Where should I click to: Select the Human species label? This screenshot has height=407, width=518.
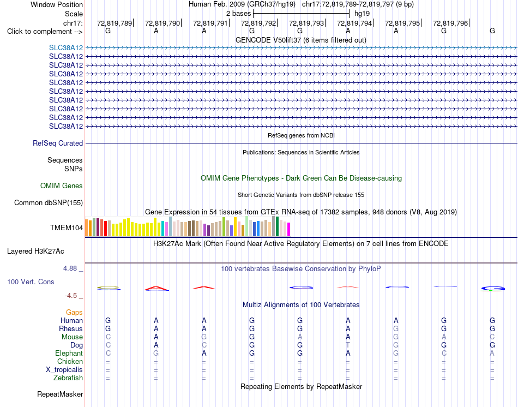pyautogui.click(x=71, y=320)
